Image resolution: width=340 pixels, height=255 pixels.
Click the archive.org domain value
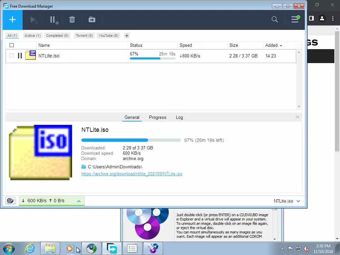click(133, 158)
